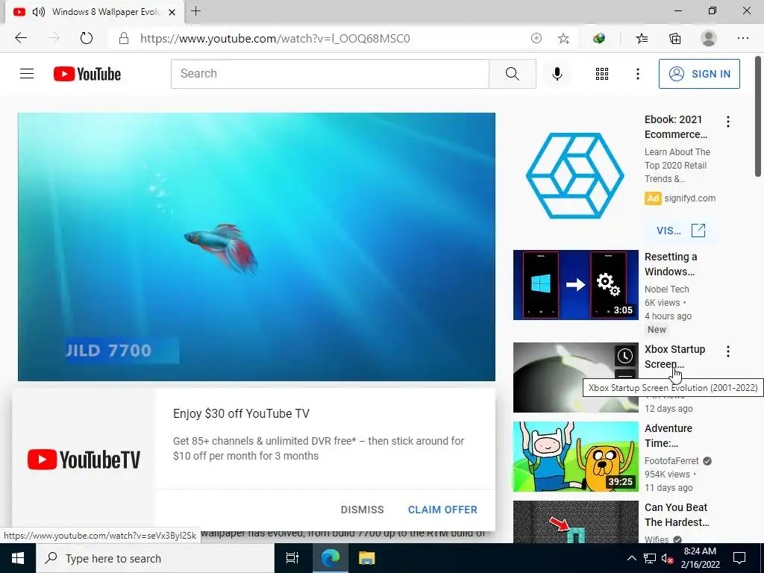Start voice search with microphone icon
This screenshot has width=764, height=573.
tap(557, 74)
